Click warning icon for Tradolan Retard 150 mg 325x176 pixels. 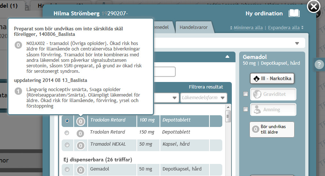[80, 134]
